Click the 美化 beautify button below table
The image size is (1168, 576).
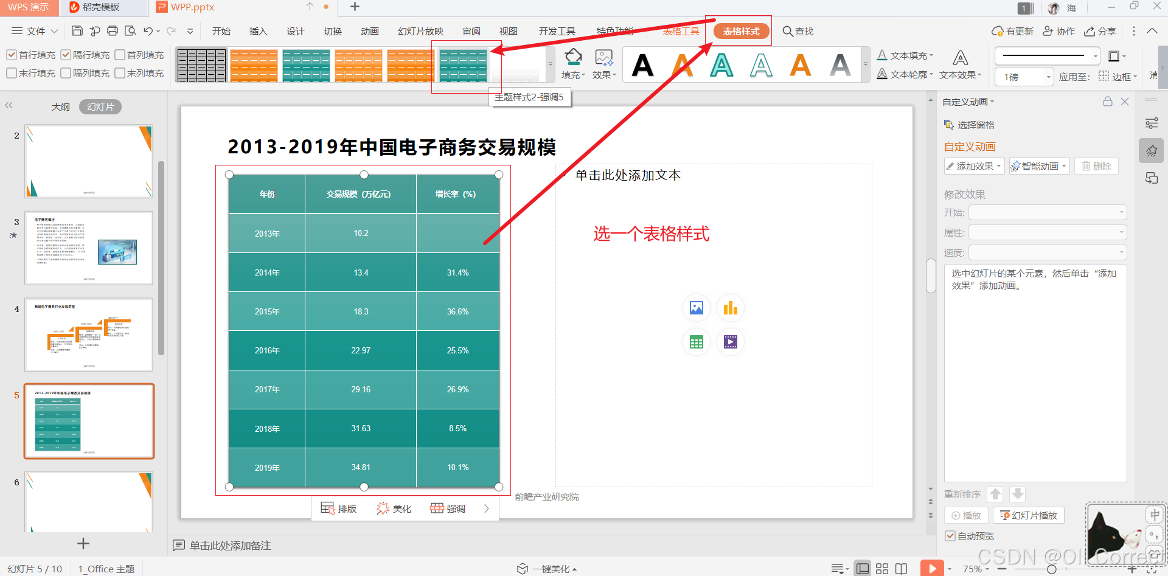point(394,508)
